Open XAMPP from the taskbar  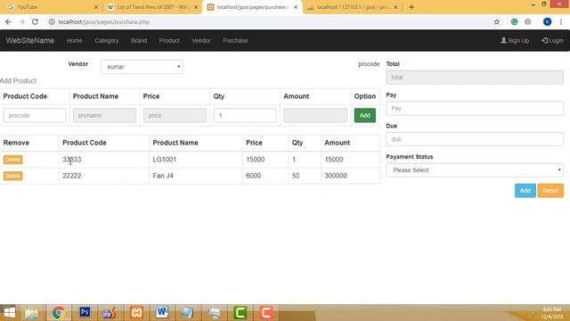coord(136,312)
